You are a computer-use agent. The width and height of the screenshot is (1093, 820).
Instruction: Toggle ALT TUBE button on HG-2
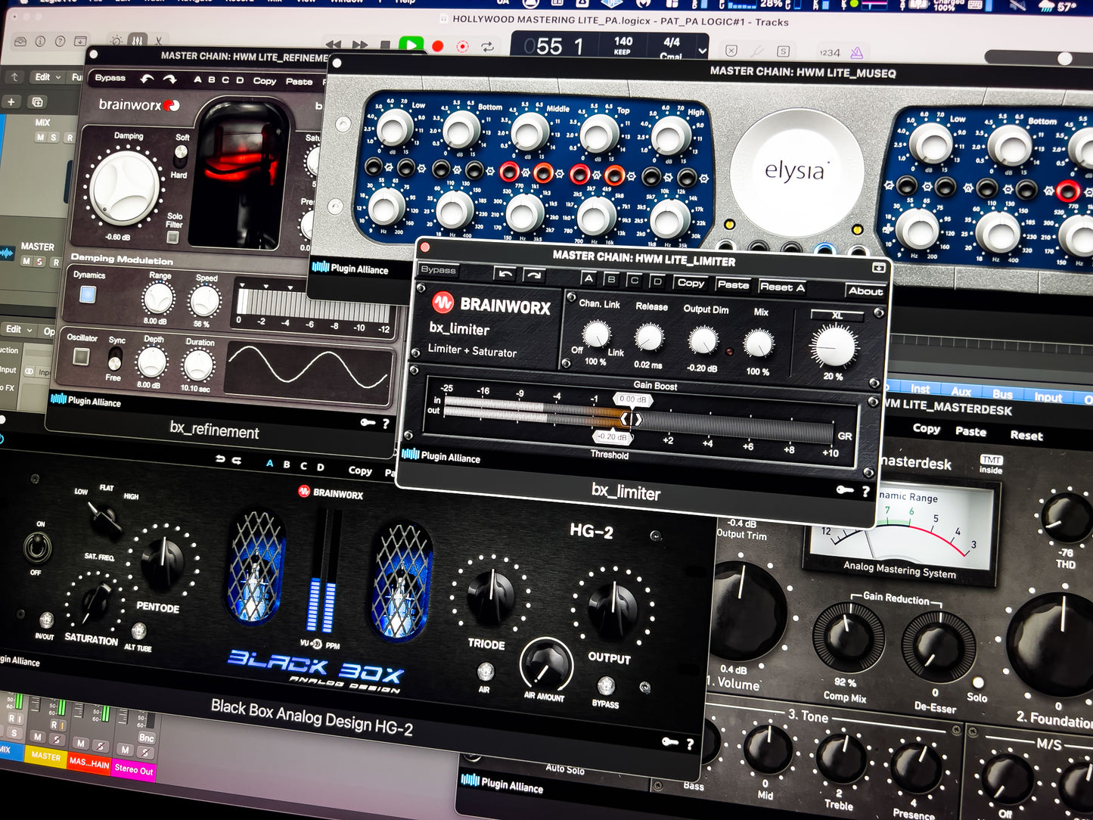click(x=138, y=632)
